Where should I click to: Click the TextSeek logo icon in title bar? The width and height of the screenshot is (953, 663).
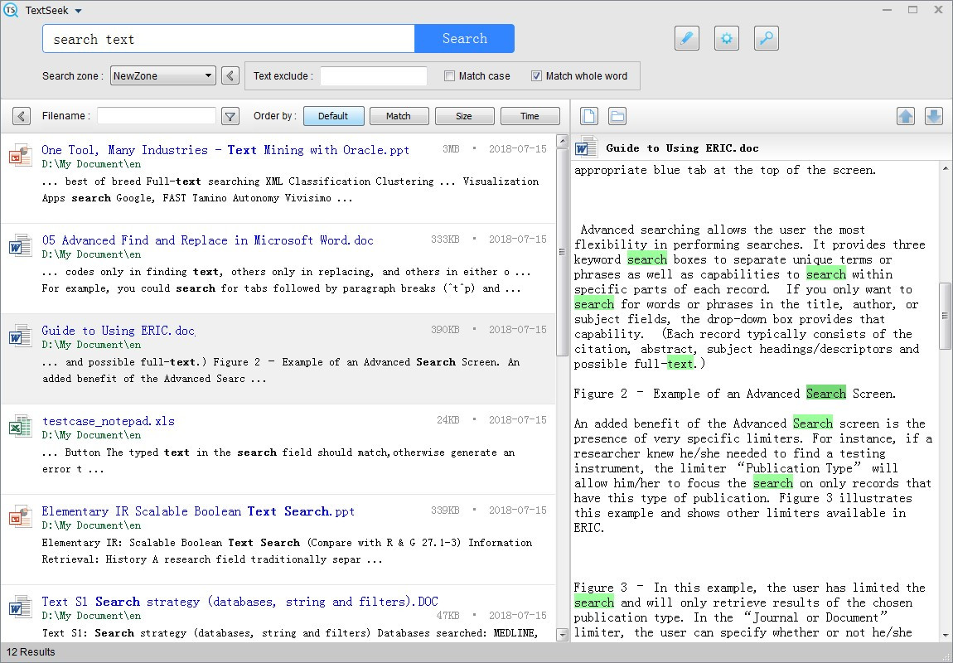[x=10, y=10]
